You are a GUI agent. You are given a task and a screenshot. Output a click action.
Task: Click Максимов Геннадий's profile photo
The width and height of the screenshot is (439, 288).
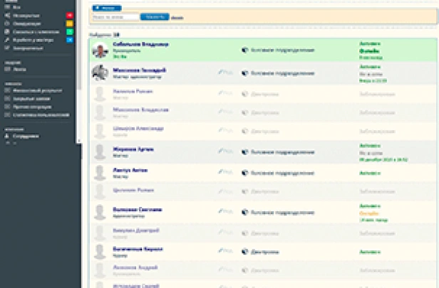(100, 72)
